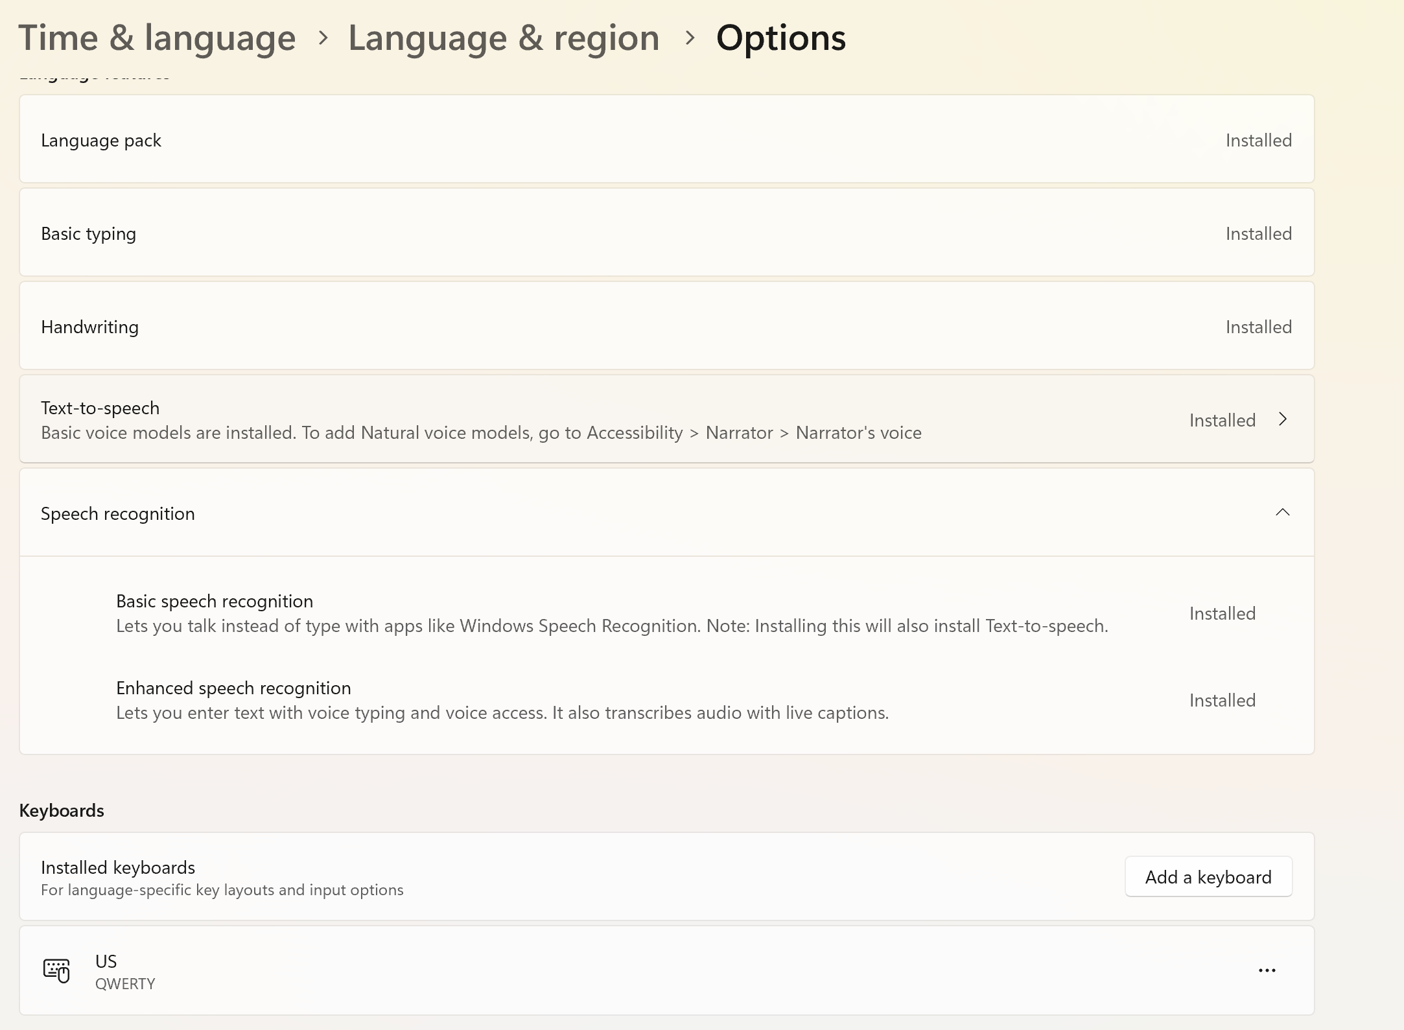Click the Keyboards section heading
1404x1030 pixels.
coord(62,810)
